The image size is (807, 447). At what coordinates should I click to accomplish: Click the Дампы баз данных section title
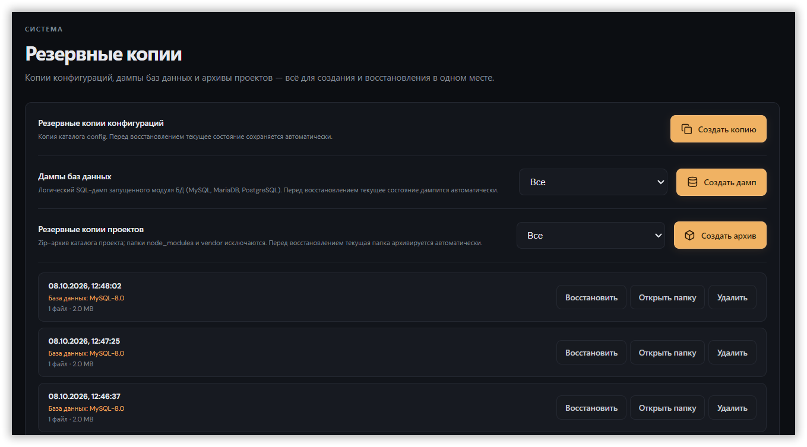tap(75, 177)
